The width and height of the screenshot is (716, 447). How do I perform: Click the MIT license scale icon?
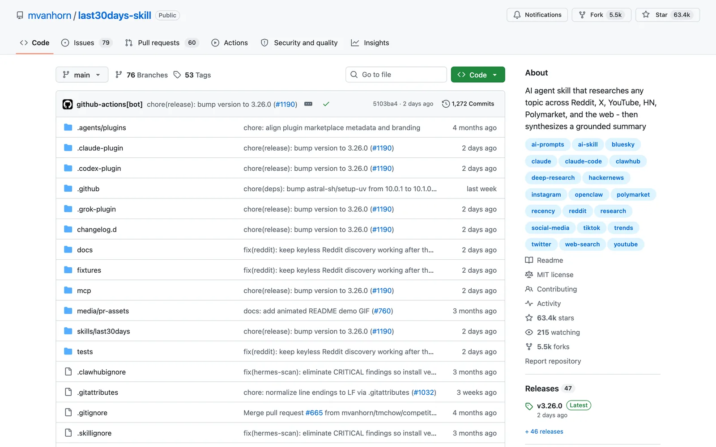pos(529,274)
